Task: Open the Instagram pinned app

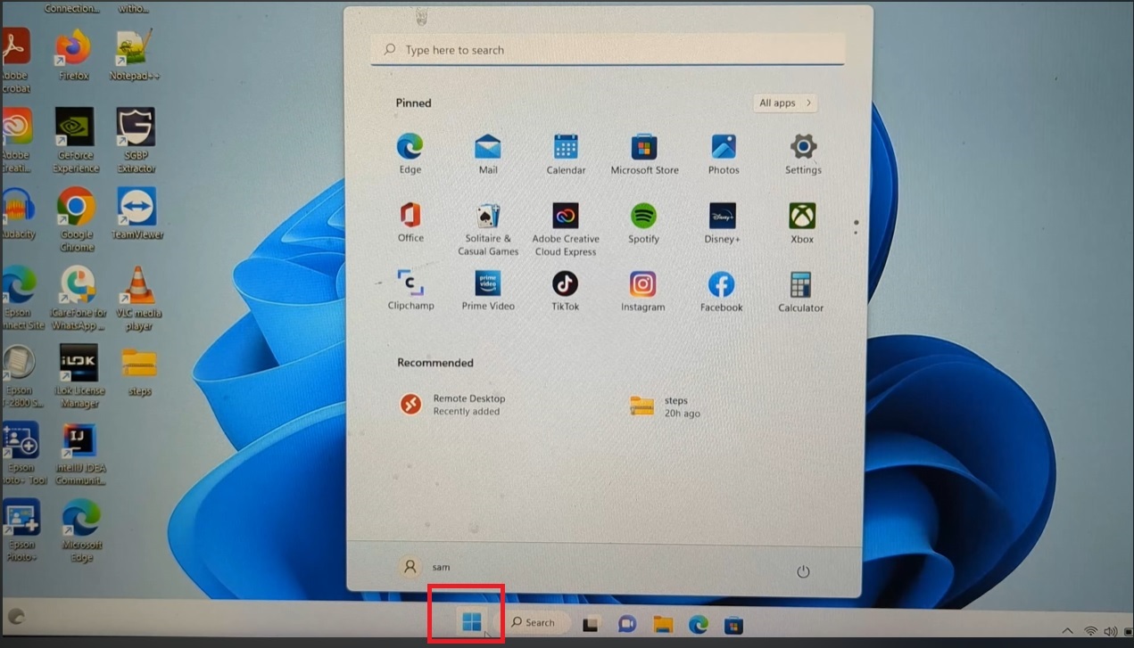Action: click(642, 291)
